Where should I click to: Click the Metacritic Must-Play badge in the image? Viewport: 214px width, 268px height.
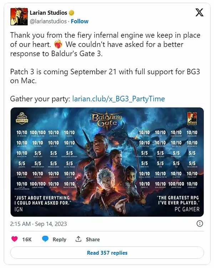pyautogui.click(x=22, y=118)
